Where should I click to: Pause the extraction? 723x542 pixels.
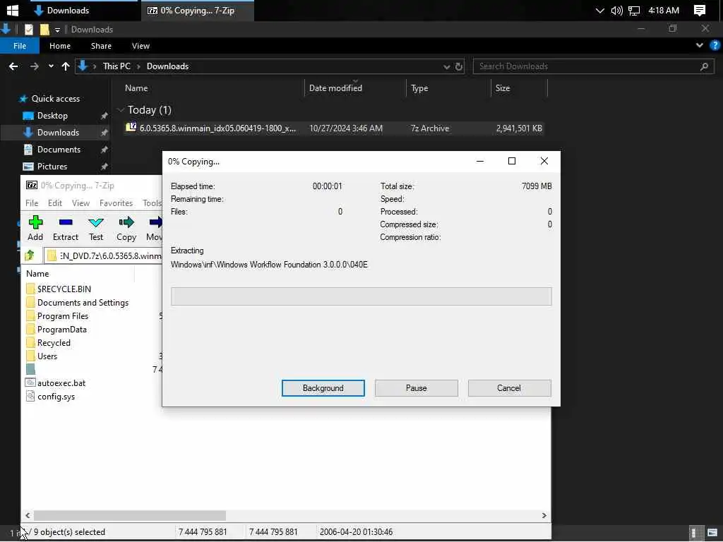417,388
